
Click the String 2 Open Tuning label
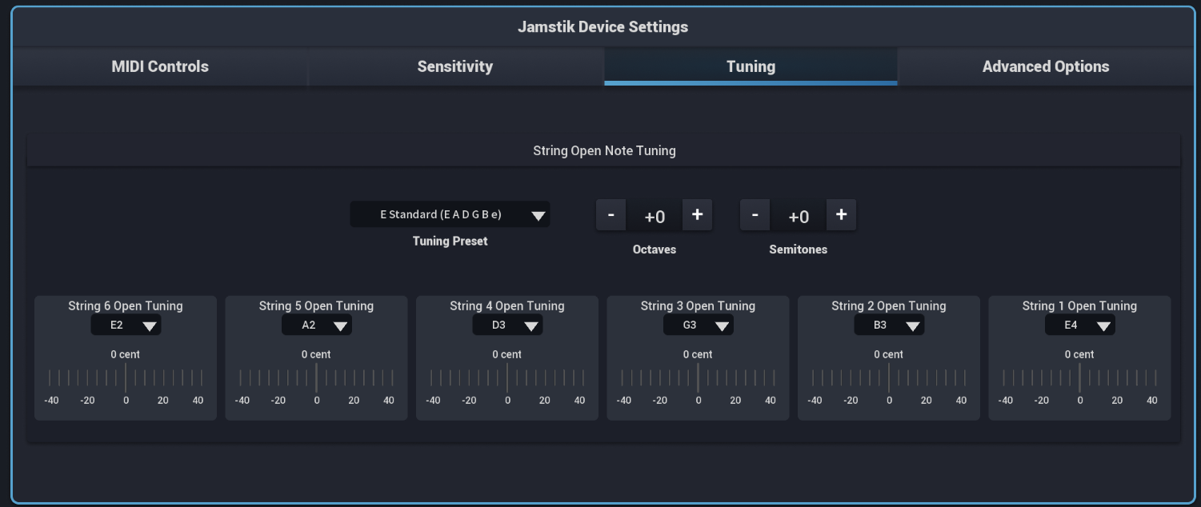tap(889, 305)
